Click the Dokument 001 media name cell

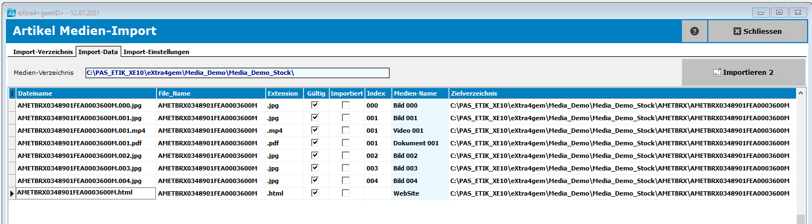click(420, 143)
